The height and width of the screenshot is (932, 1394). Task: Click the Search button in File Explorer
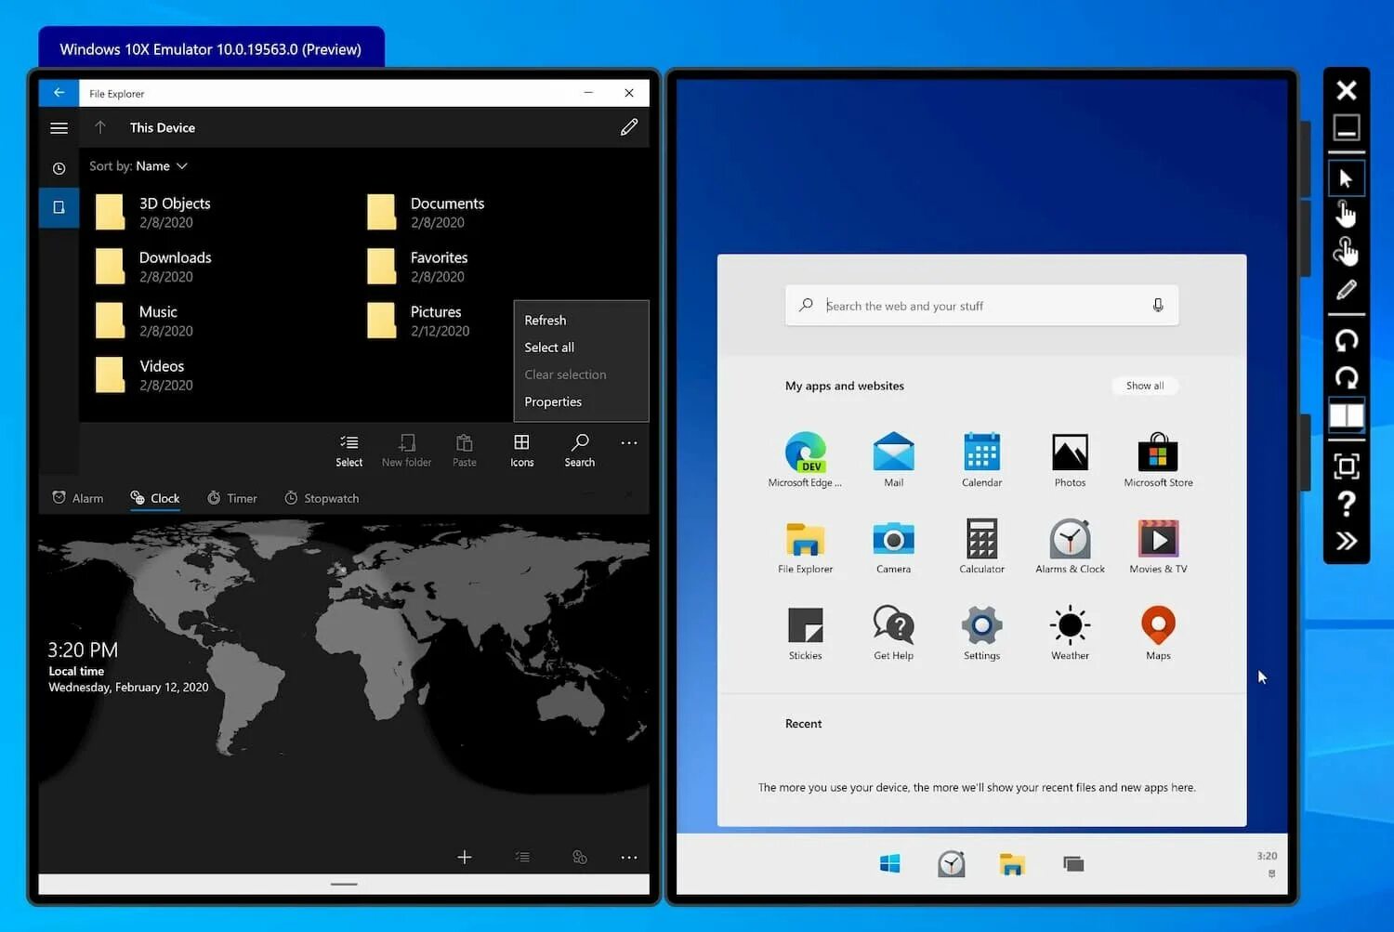[580, 451]
